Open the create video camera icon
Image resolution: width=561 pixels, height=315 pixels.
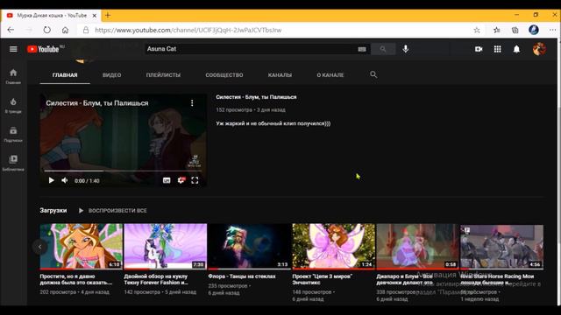point(479,49)
